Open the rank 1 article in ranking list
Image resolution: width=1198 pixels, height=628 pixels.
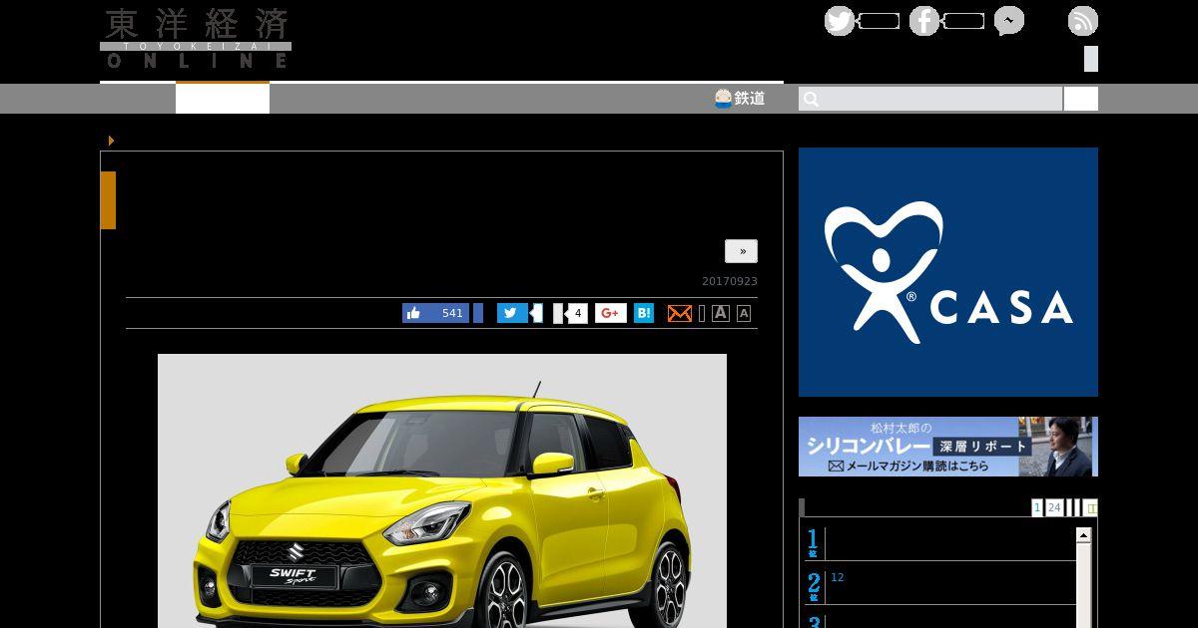pyautogui.click(x=940, y=543)
